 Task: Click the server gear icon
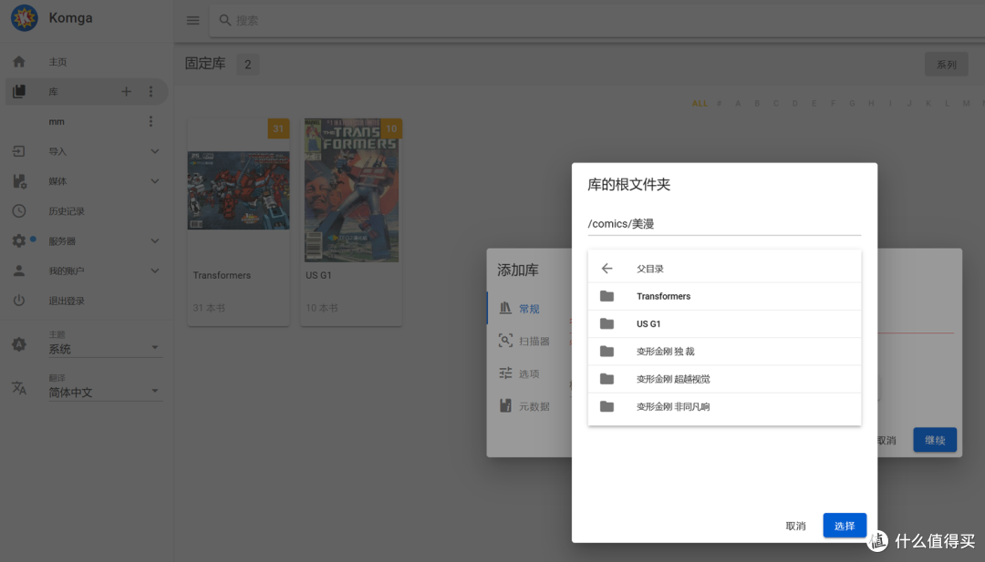pos(19,240)
